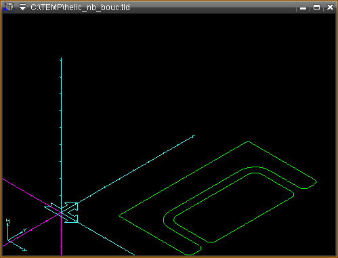Select the cyan axis extending toward lower right
Viewport: 338px width, 258px height.
click(106, 239)
